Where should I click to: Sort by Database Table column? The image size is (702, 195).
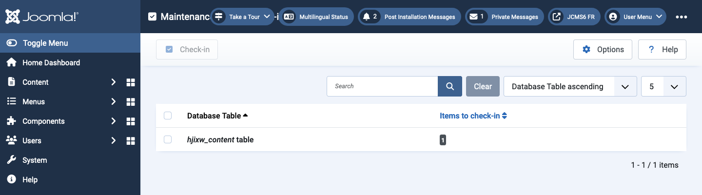point(217,116)
